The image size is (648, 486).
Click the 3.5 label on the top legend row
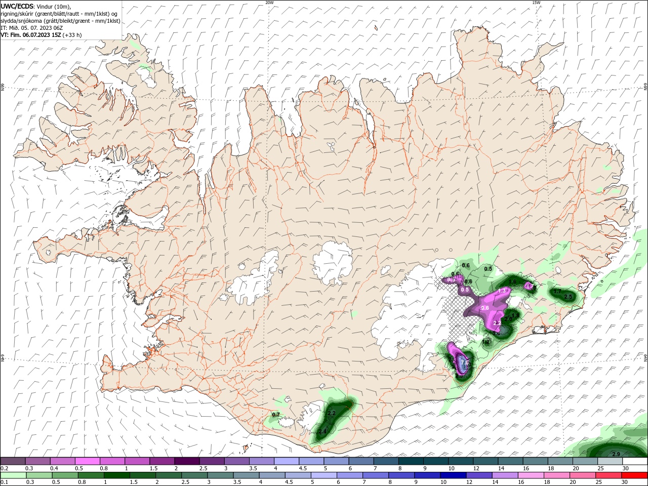tap(253, 468)
